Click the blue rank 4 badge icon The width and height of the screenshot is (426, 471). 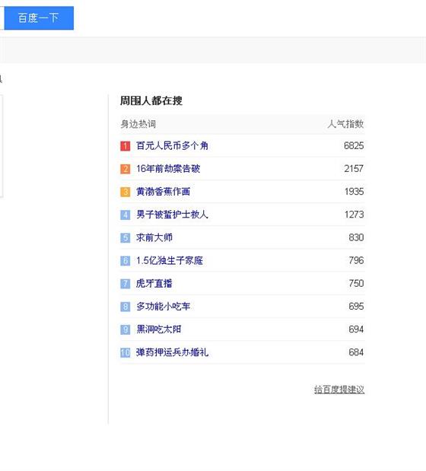coord(126,215)
